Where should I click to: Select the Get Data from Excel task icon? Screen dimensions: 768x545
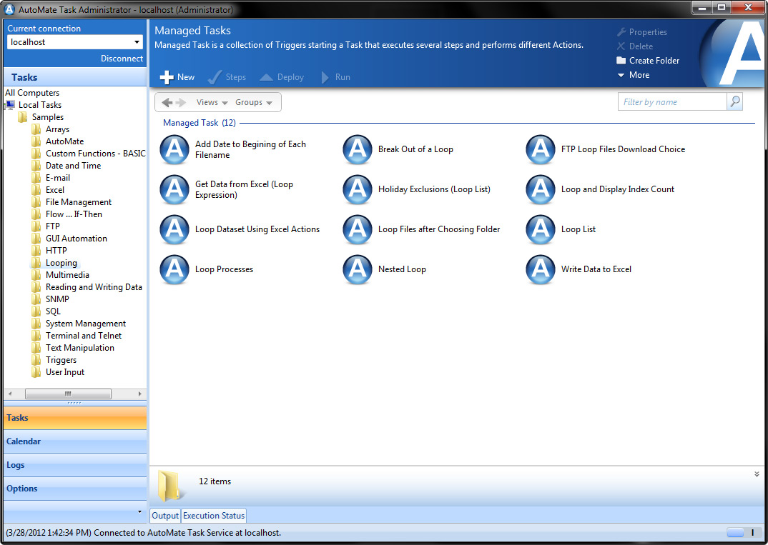pyautogui.click(x=174, y=190)
